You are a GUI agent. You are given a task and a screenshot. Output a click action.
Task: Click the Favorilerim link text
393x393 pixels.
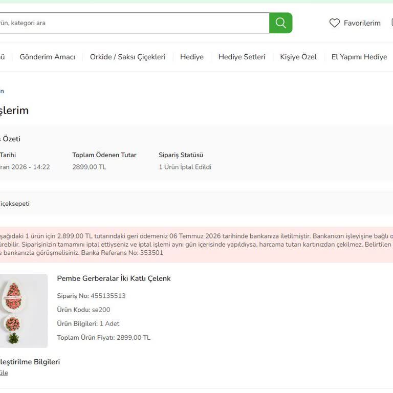[x=362, y=23]
